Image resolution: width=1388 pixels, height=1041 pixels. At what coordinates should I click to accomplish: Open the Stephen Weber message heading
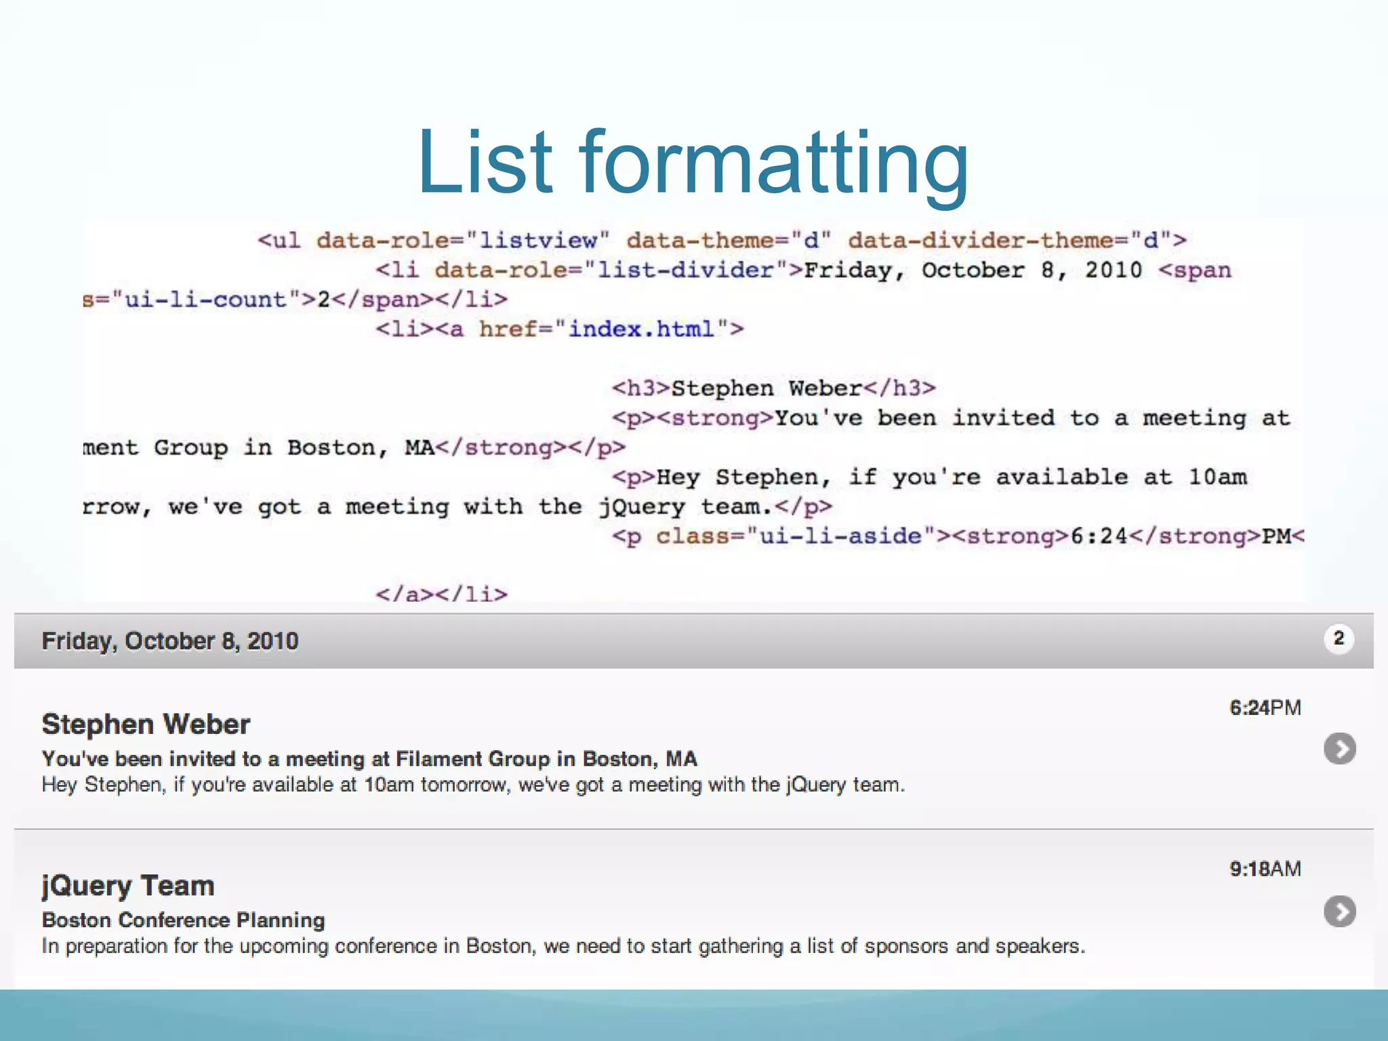tap(146, 724)
